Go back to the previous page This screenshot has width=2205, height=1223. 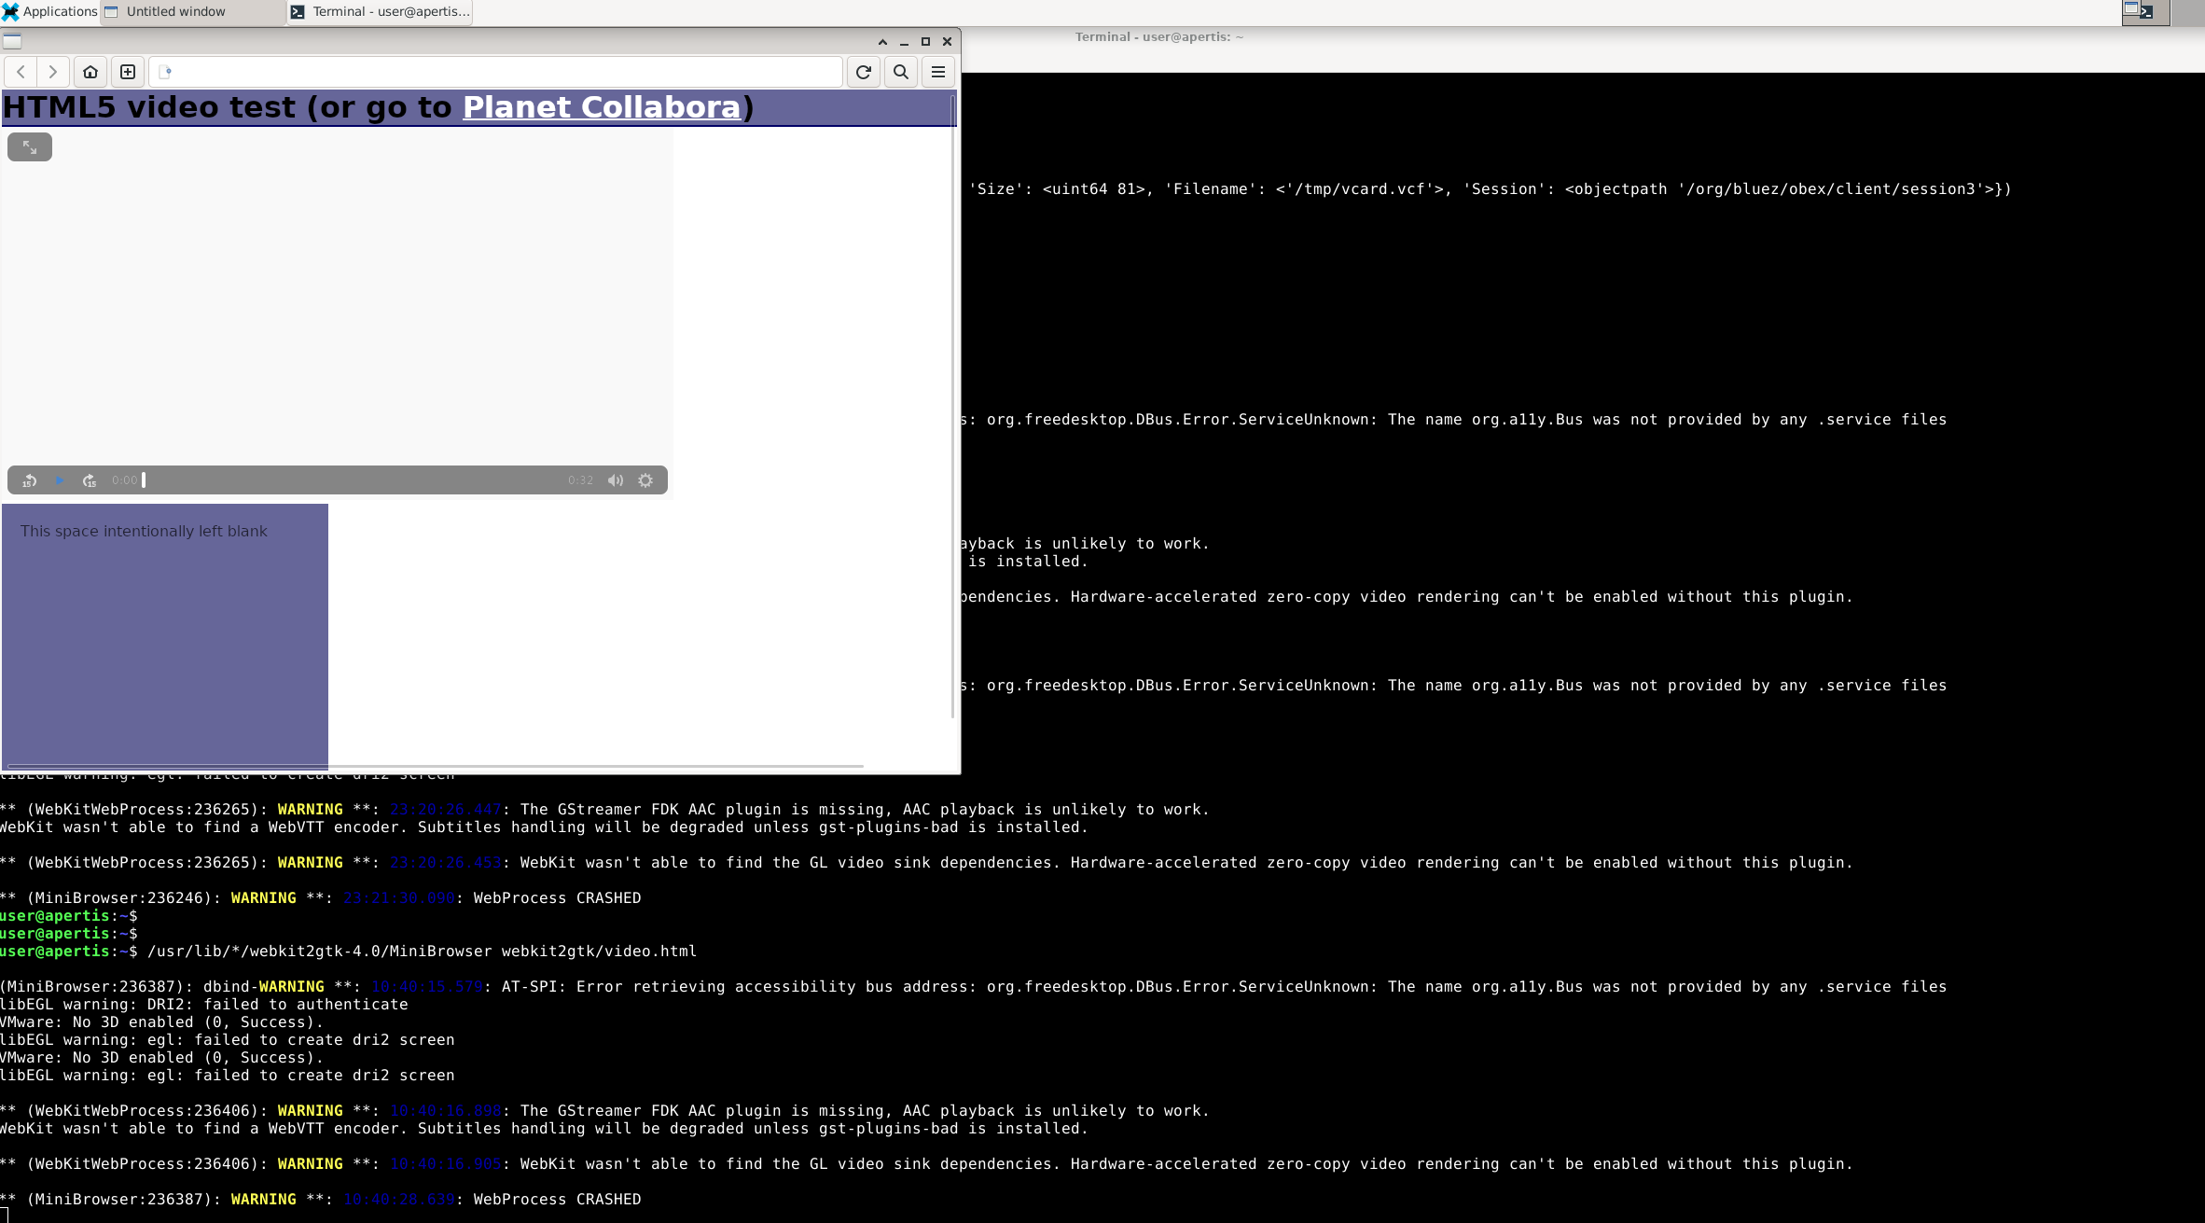pos(21,72)
